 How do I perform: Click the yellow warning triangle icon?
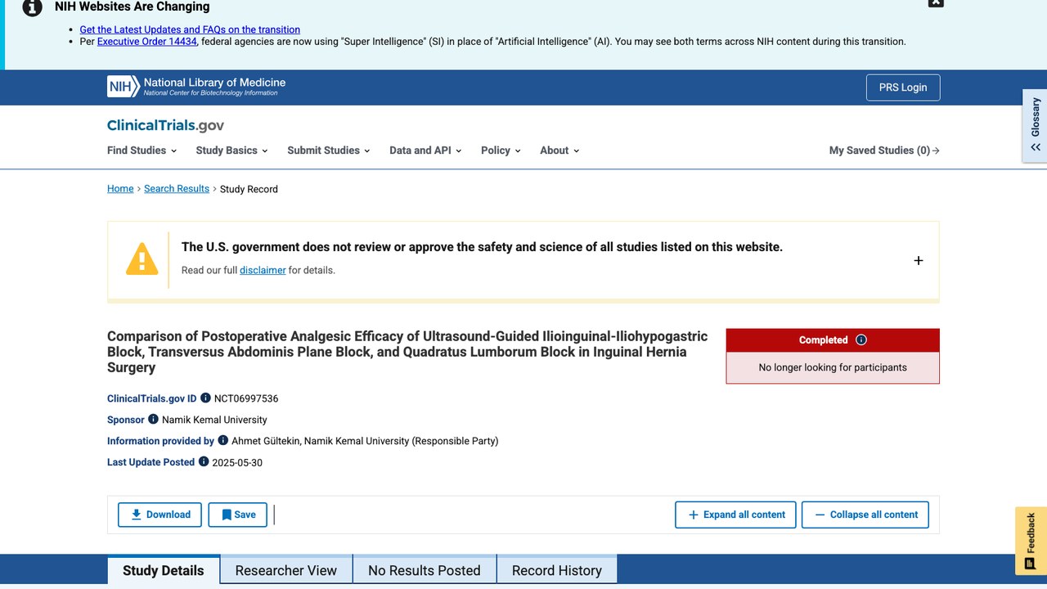[x=142, y=259]
